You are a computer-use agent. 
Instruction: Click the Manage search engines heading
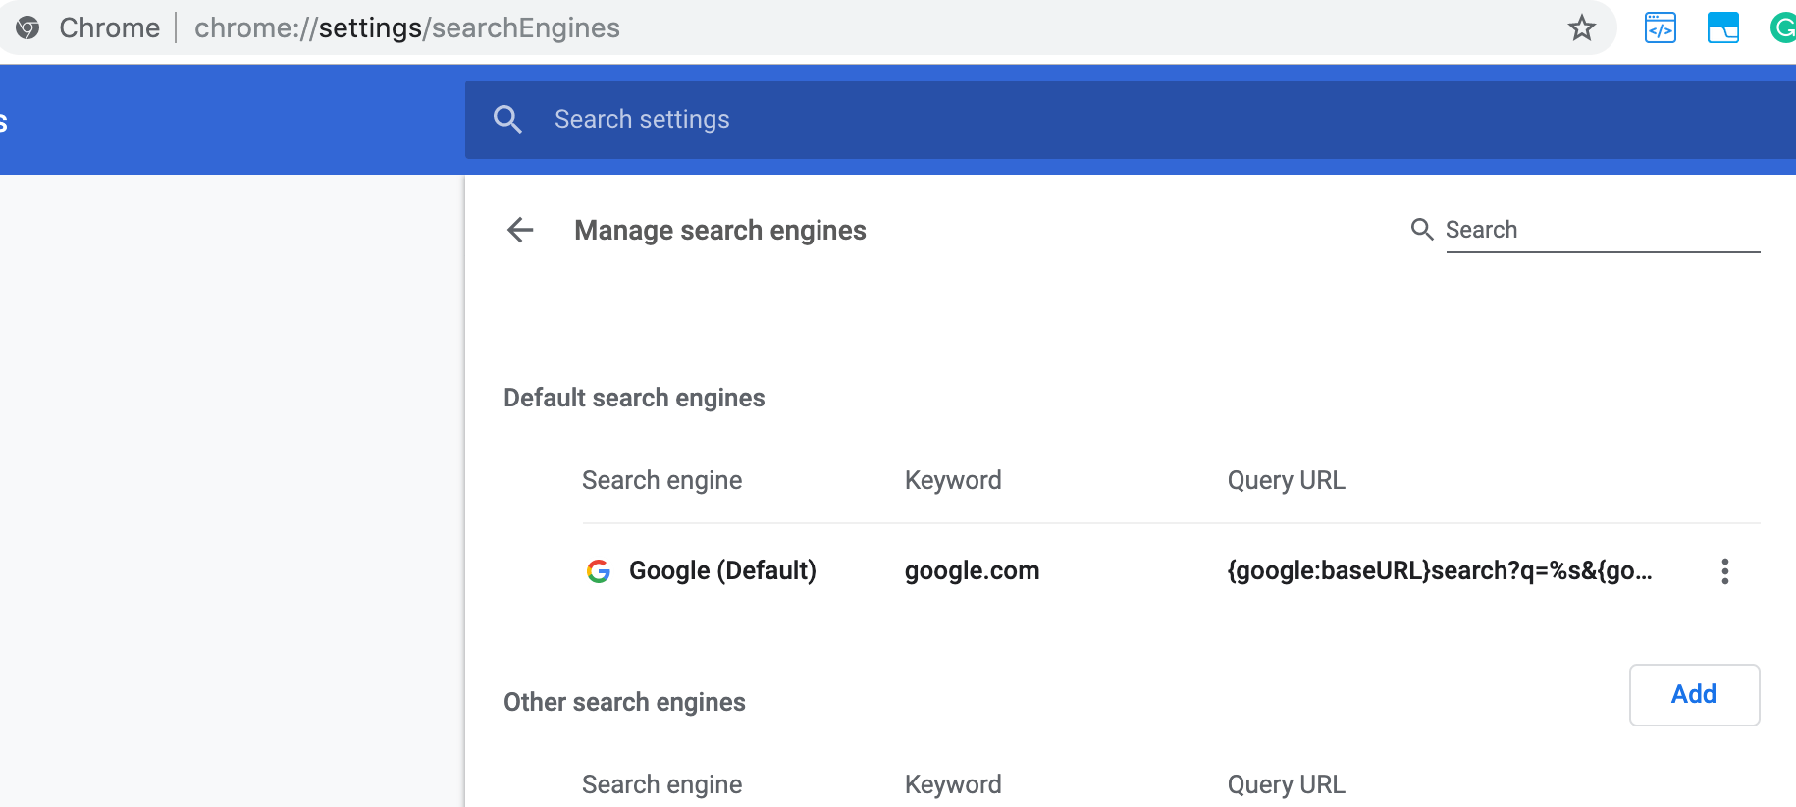(720, 230)
